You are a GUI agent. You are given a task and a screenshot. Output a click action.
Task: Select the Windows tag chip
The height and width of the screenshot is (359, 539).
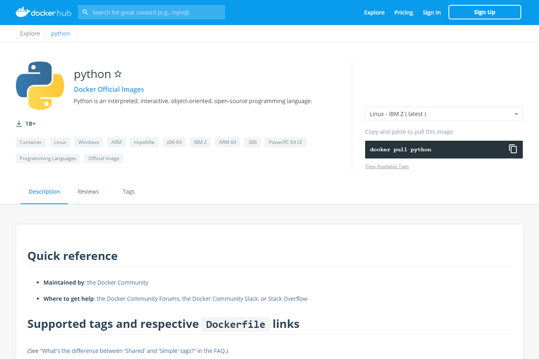[x=89, y=142]
